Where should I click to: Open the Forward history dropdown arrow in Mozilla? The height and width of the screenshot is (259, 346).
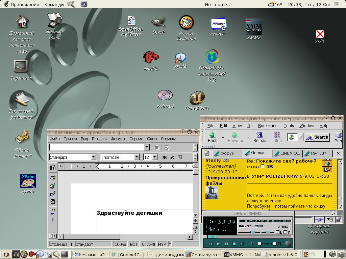point(248,138)
